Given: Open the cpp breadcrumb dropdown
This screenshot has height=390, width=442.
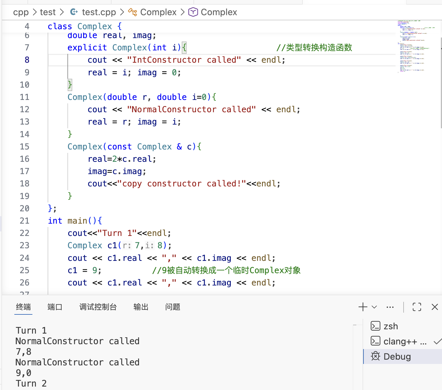Looking at the screenshot, I should pyautogui.click(x=21, y=12).
